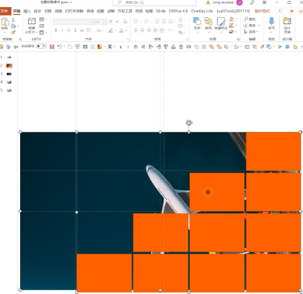
Task: Click the Shape Effects icon
Action: 231,32
